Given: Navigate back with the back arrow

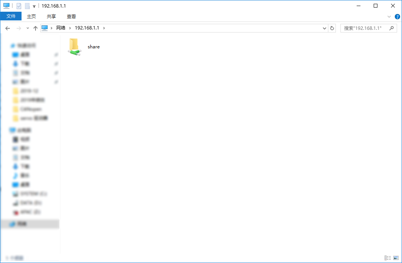Looking at the screenshot, I should point(8,28).
